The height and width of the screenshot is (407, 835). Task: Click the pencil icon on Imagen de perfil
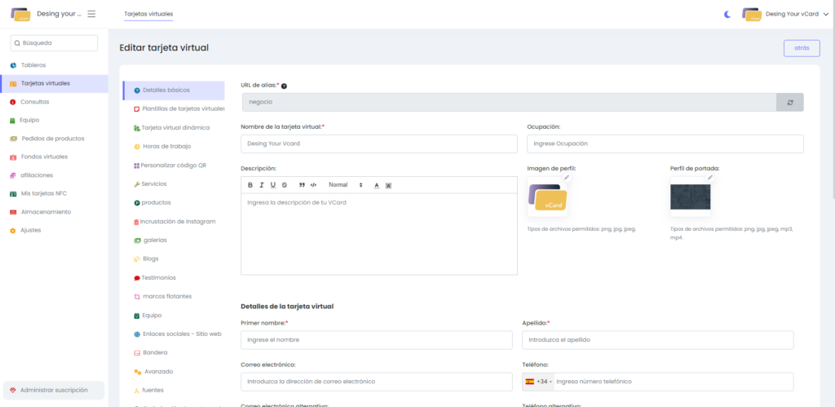click(567, 177)
